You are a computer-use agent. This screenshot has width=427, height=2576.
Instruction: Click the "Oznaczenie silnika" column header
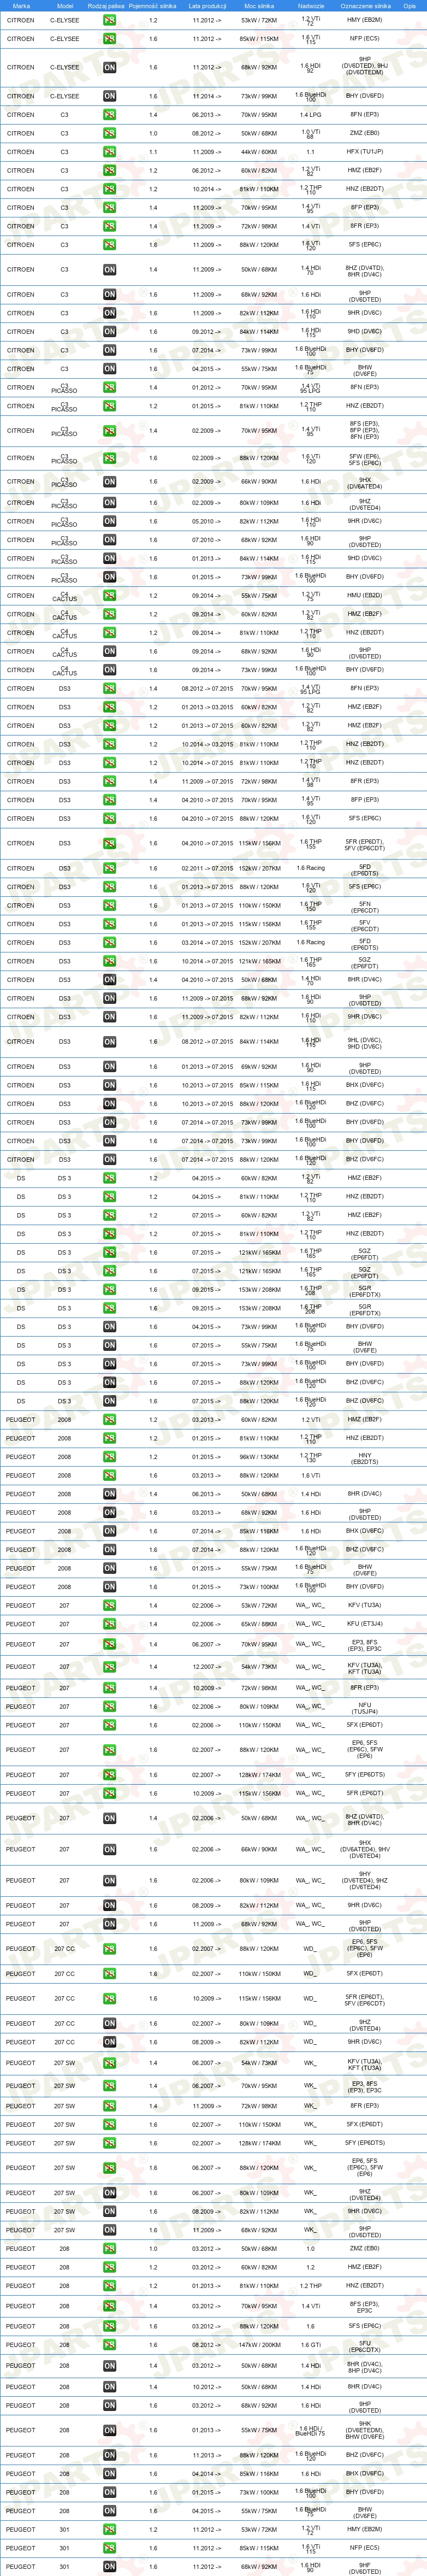pyautogui.click(x=365, y=5)
